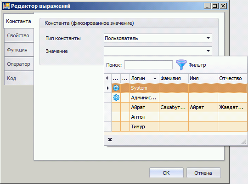Viewport: 248px width, 184px height.
Task: Click the row indicator arrow beside System
Action: tap(108, 88)
